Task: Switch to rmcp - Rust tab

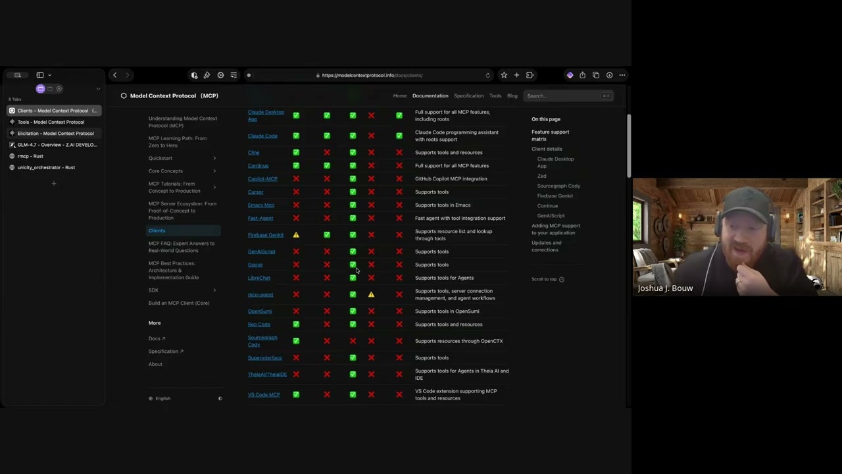Action: click(x=54, y=156)
